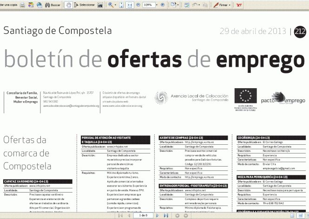Click the 212 issue number badge
The width and height of the screenshot is (309, 219).
click(x=300, y=32)
